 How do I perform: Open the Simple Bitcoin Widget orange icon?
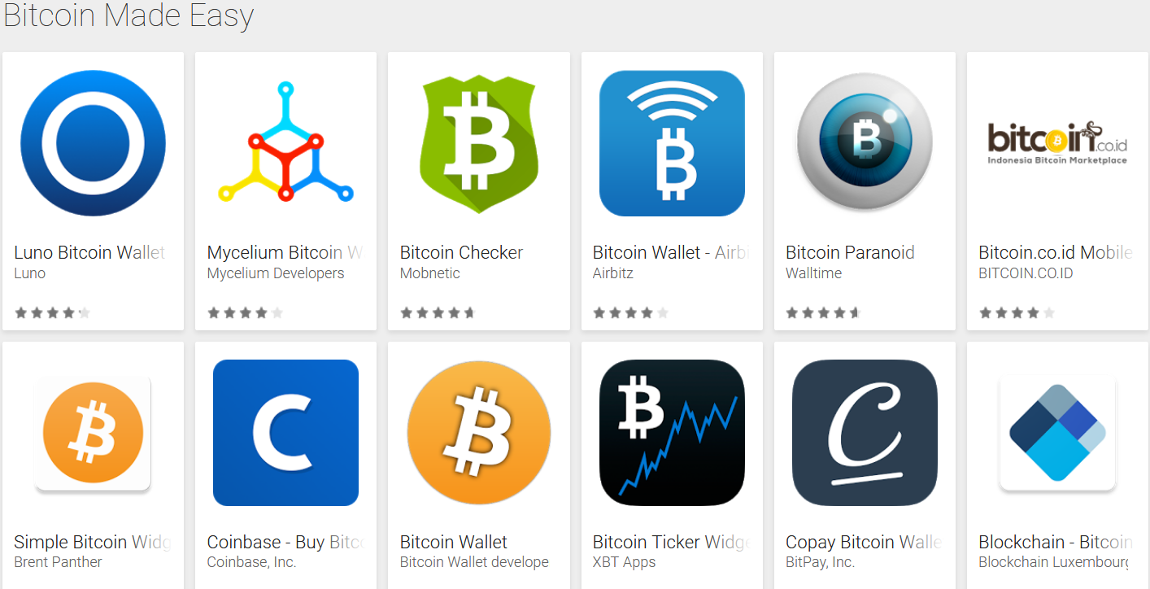coord(93,433)
